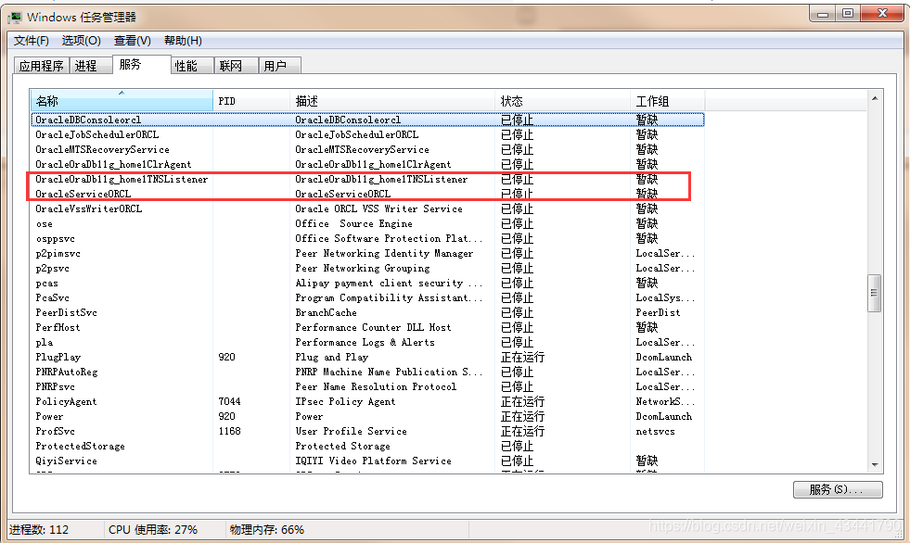Screen dimensions: 910x543
Task: Select the OracleVssWriterORCL service row
Action: click(x=367, y=208)
